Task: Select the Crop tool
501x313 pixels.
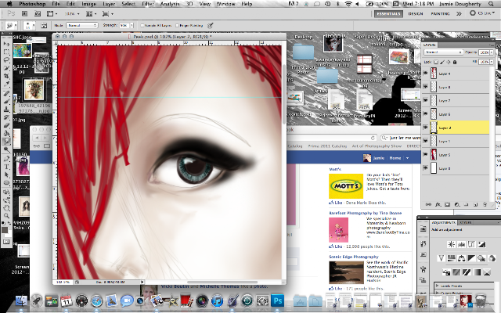Action: click(6, 76)
